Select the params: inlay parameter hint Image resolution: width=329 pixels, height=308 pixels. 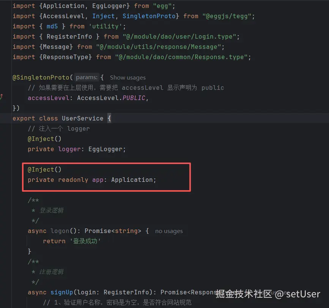[x=87, y=77]
